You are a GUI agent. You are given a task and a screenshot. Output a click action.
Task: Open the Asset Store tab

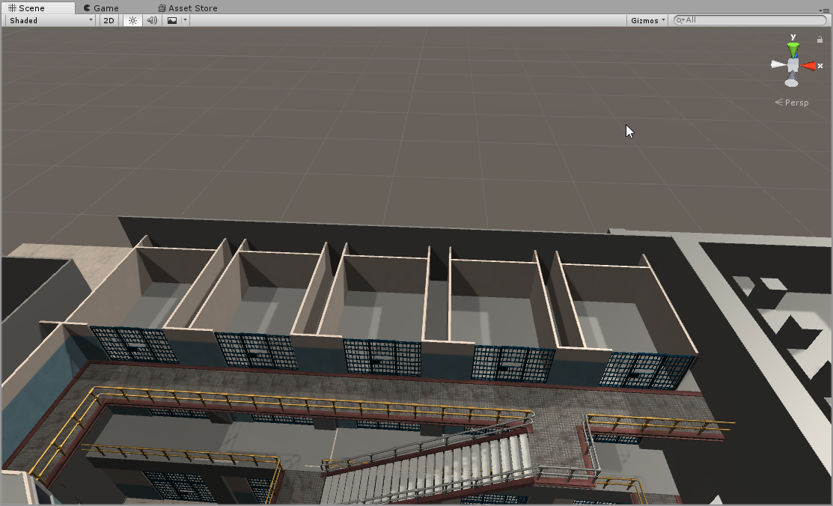pos(188,8)
